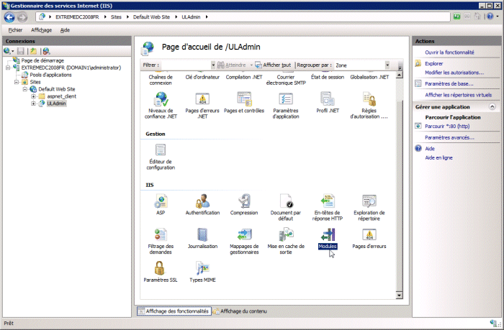The image size is (504, 330).
Task: Click Modifier les autorisations link
Action: [x=454, y=73]
